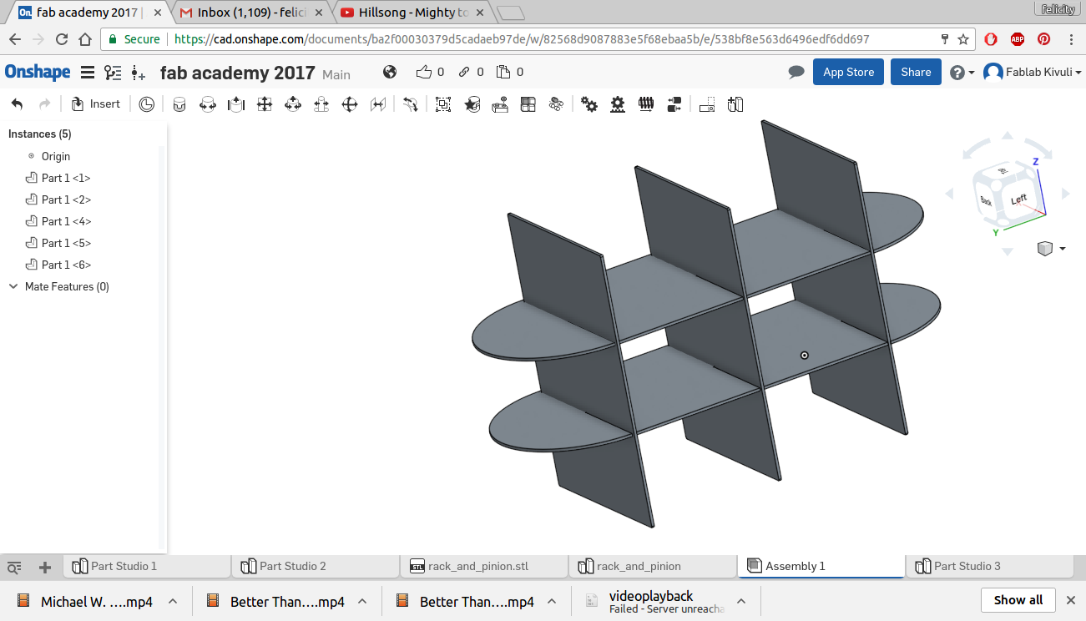Select Part 1 <6> in instances list

click(x=66, y=265)
